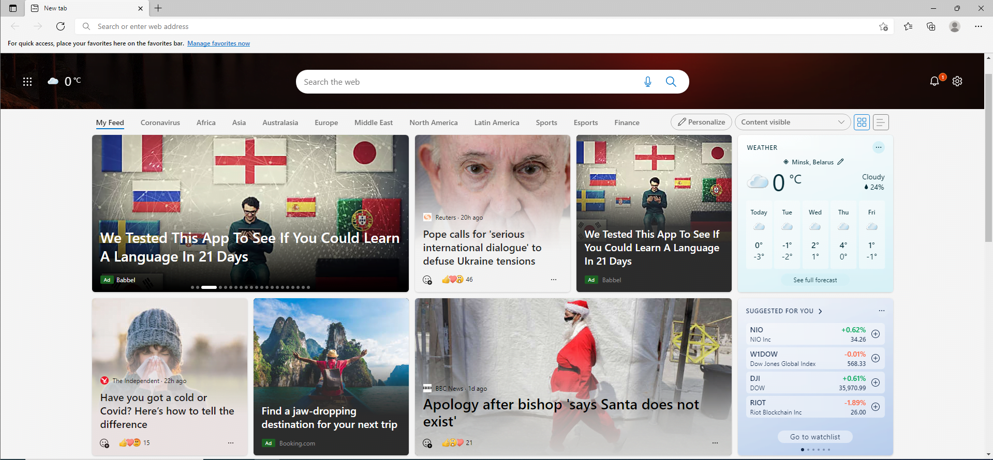Viewport: 993px width, 460px height.
Task: Open the Europe tab
Action: point(326,122)
